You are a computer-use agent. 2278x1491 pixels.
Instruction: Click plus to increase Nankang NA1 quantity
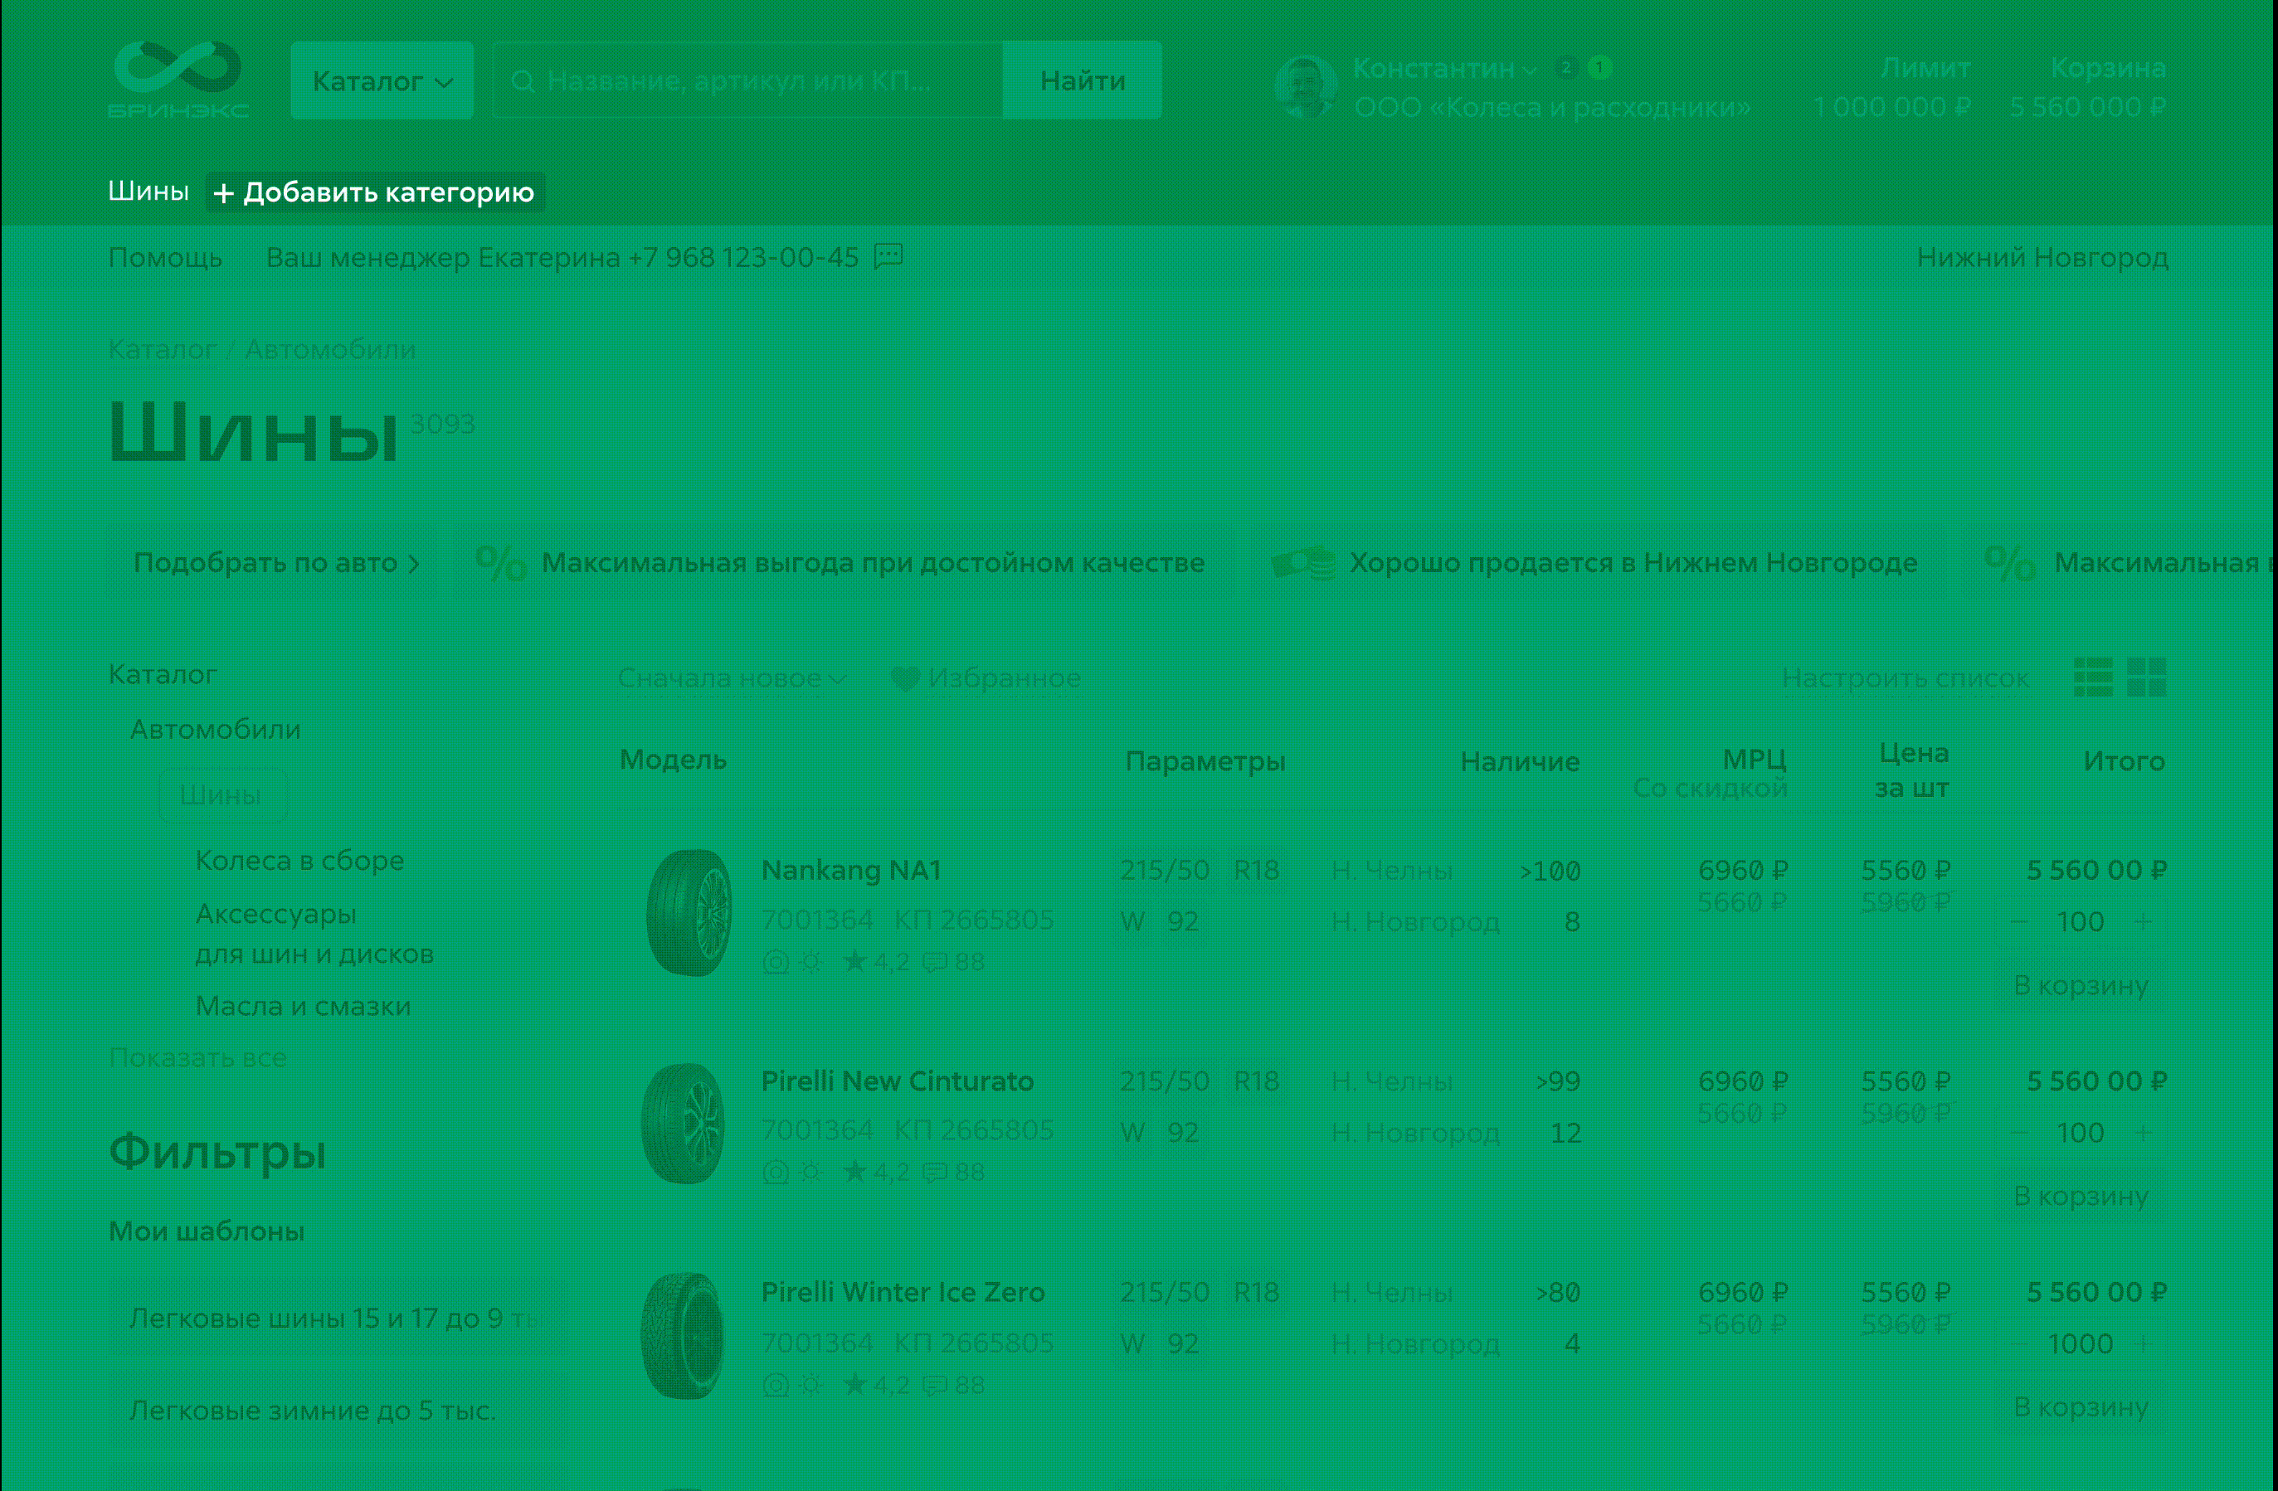click(x=2143, y=921)
